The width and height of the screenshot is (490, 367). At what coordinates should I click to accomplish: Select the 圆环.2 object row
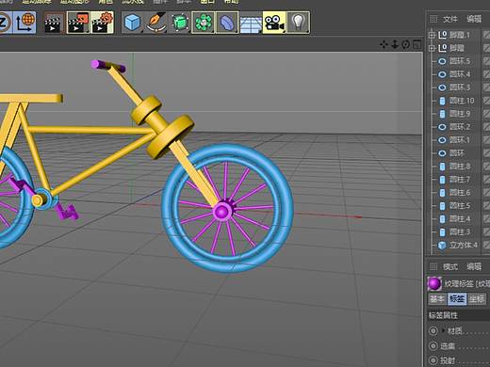pyautogui.click(x=459, y=127)
